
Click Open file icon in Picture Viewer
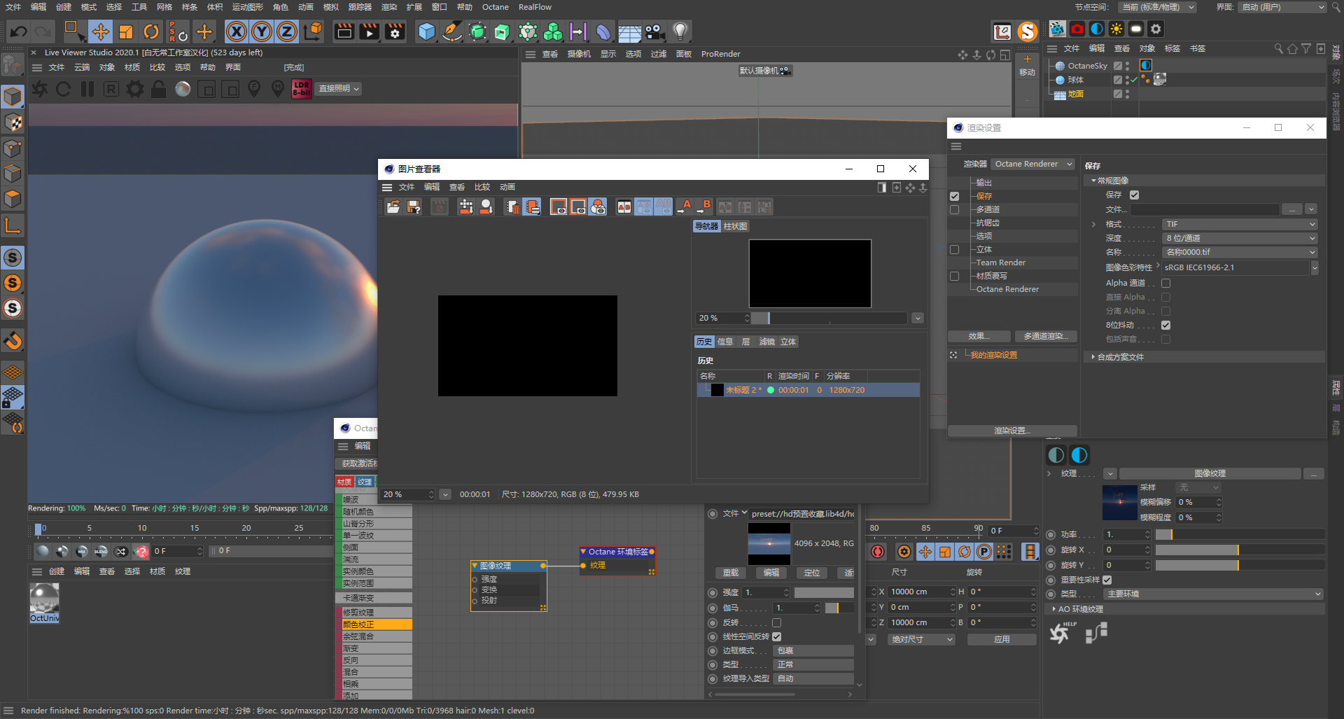click(393, 207)
